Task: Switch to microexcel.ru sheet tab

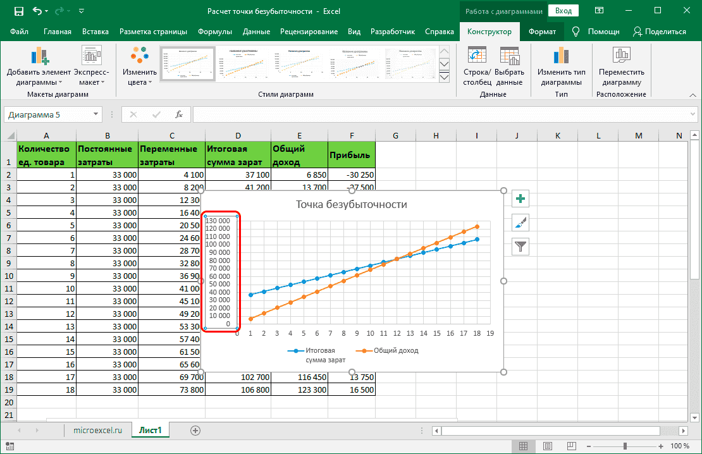Action: point(97,430)
